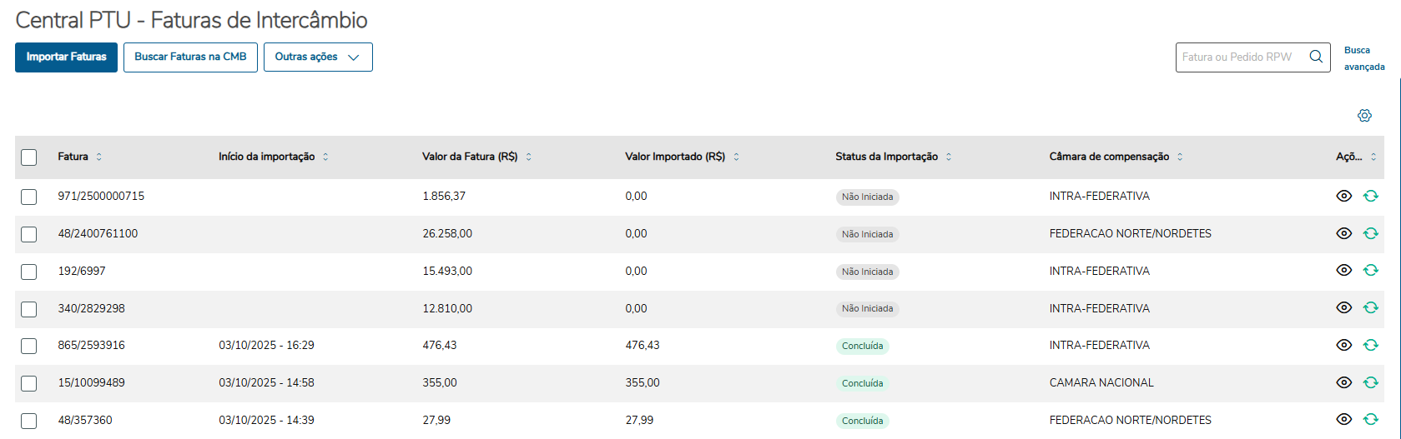The height and width of the screenshot is (439, 1401).
Task: Check the box for invoice 971/2500000715
Action: pyautogui.click(x=29, y=197)
